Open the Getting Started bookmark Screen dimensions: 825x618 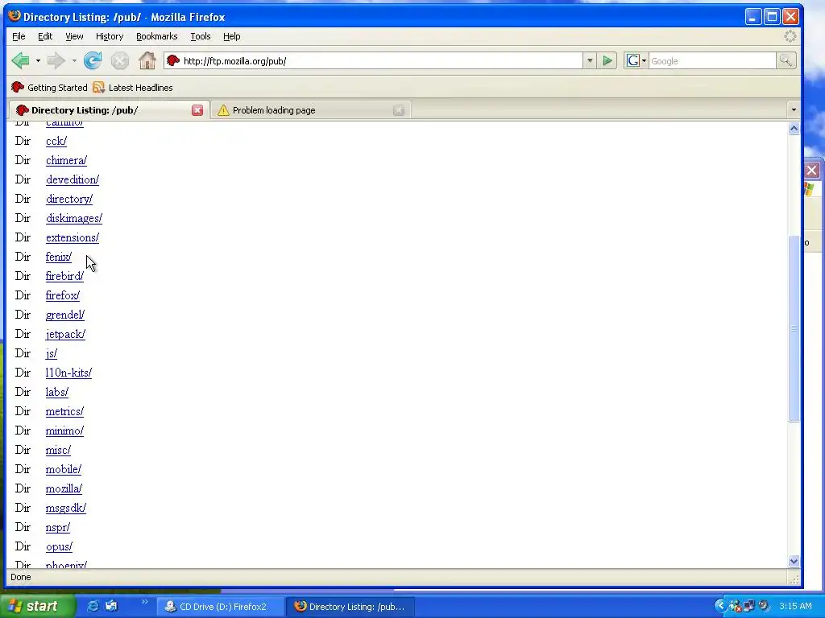click(49, 88)
